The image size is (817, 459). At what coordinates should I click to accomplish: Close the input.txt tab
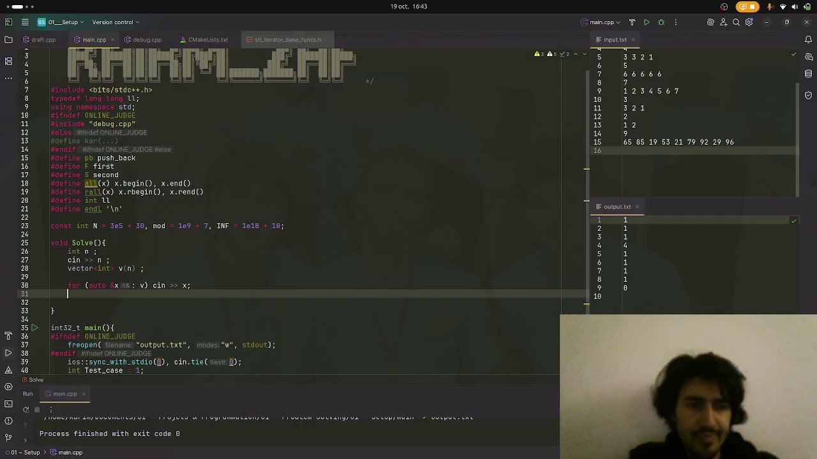634,40
